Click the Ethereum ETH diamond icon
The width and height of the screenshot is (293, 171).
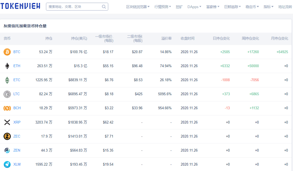(x=7, y=66)
